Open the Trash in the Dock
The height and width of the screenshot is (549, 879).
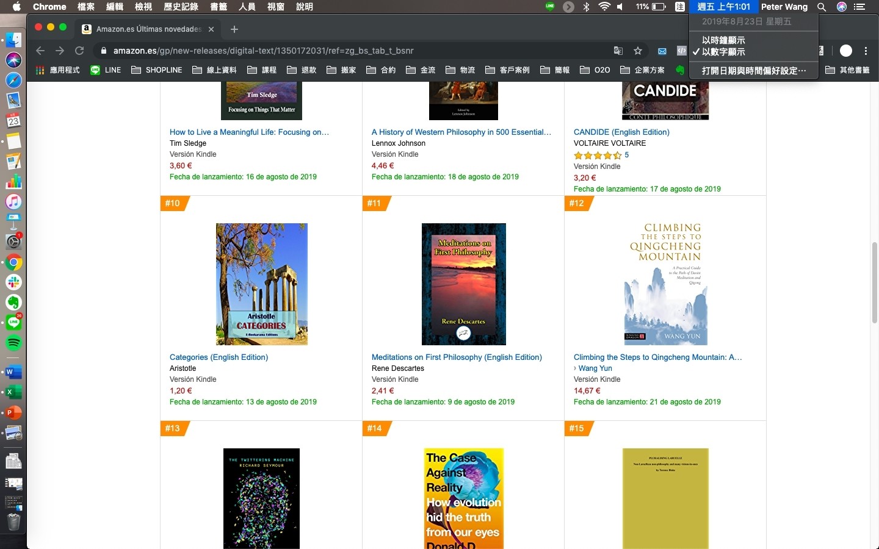13,522
